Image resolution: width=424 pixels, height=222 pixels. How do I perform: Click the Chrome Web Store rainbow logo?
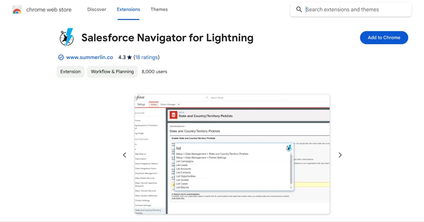pos(17,10)
